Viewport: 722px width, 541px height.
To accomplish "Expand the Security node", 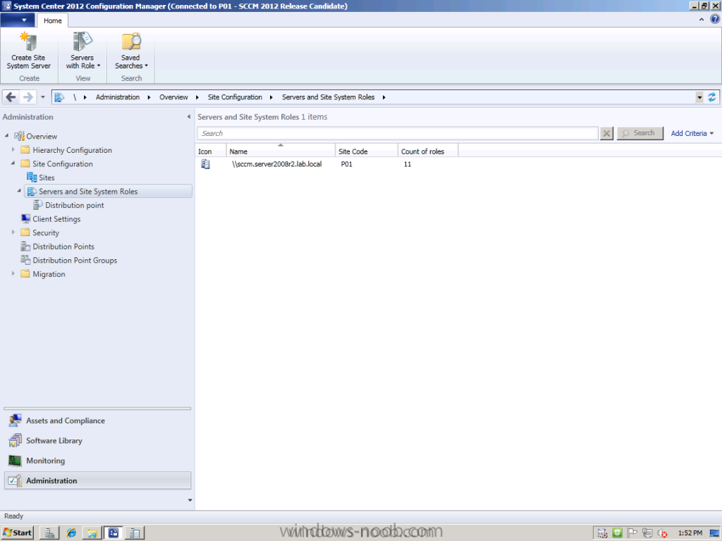I will pos(13,232).
